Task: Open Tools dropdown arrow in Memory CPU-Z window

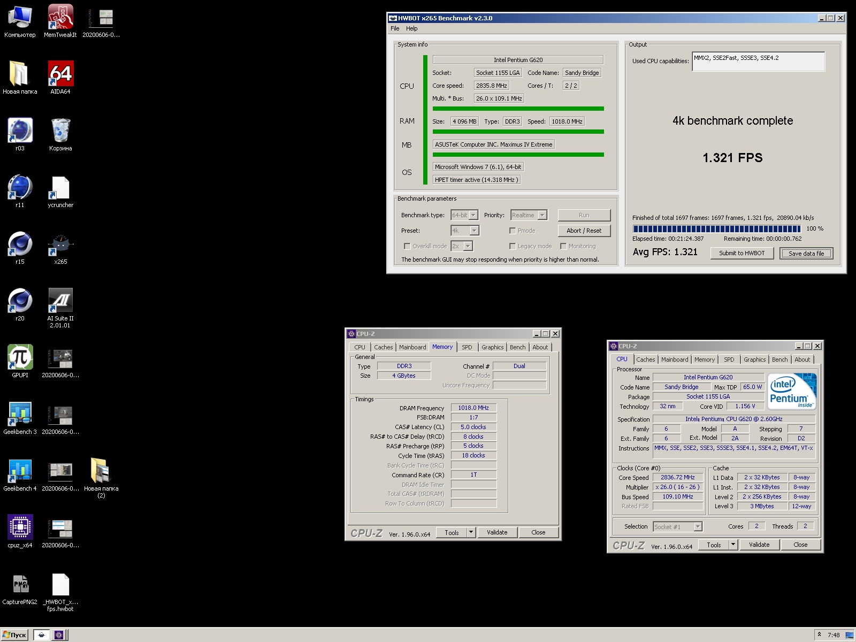Action: pos(471,532)
